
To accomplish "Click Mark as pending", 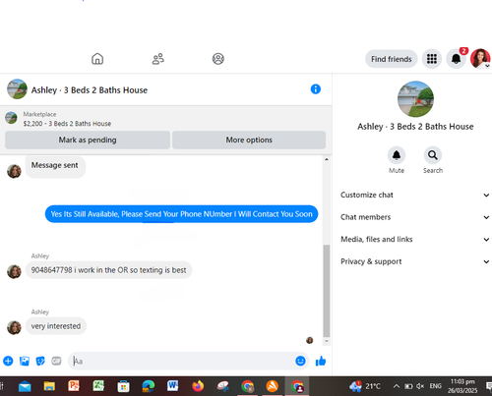I will [88, 140].
